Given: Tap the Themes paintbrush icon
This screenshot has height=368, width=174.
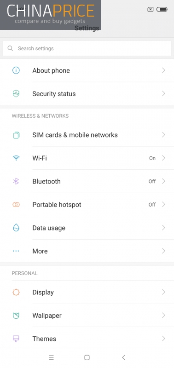Looking at the screenshot, I should tap(16, 339).
